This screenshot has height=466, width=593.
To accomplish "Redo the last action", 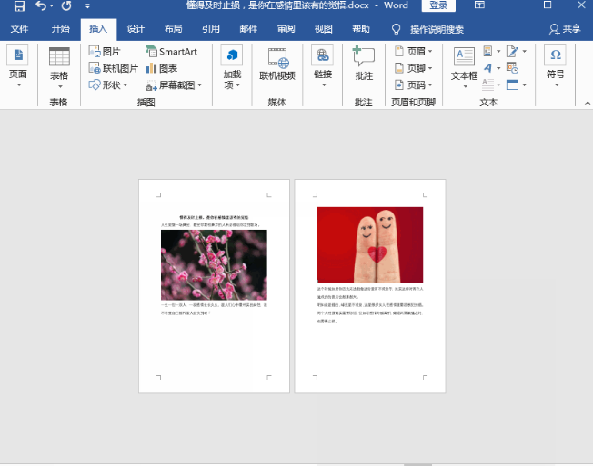I will 66,6.
